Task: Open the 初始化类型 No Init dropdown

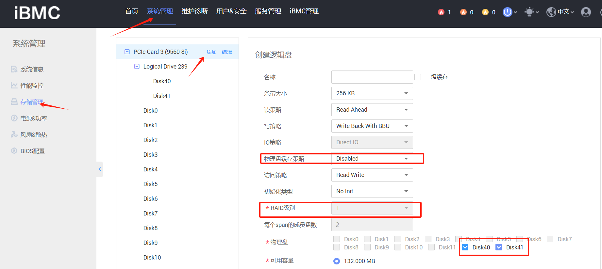Action: coord(372,191)
